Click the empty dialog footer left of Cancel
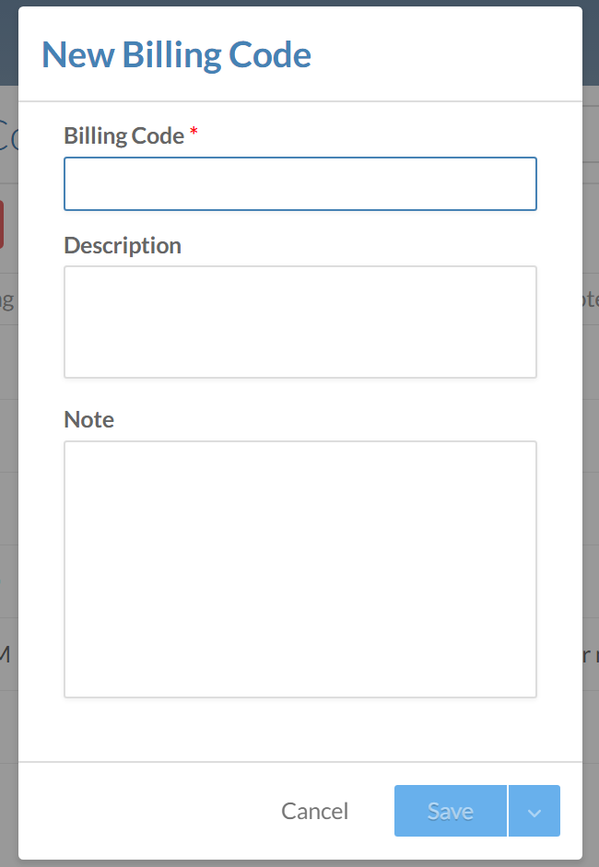The image size is (599, 867). coord(138,812)
